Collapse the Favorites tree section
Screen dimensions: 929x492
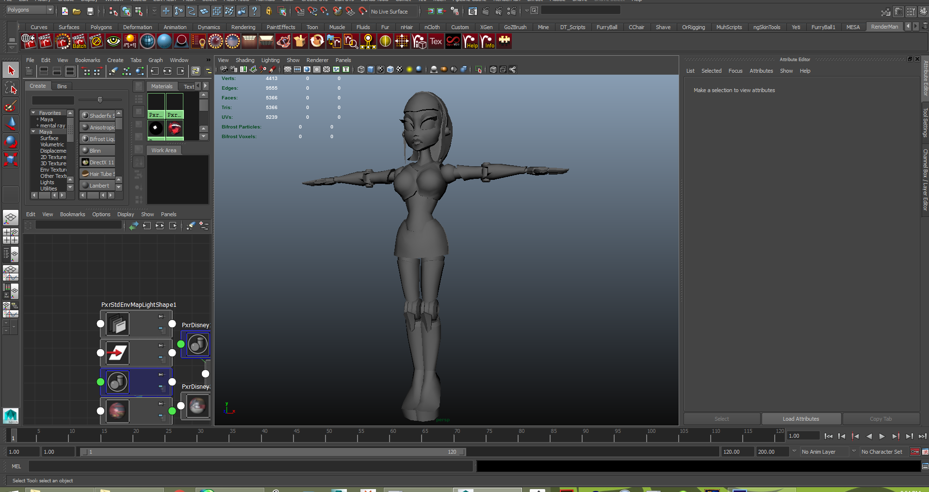tap(33, 113)
